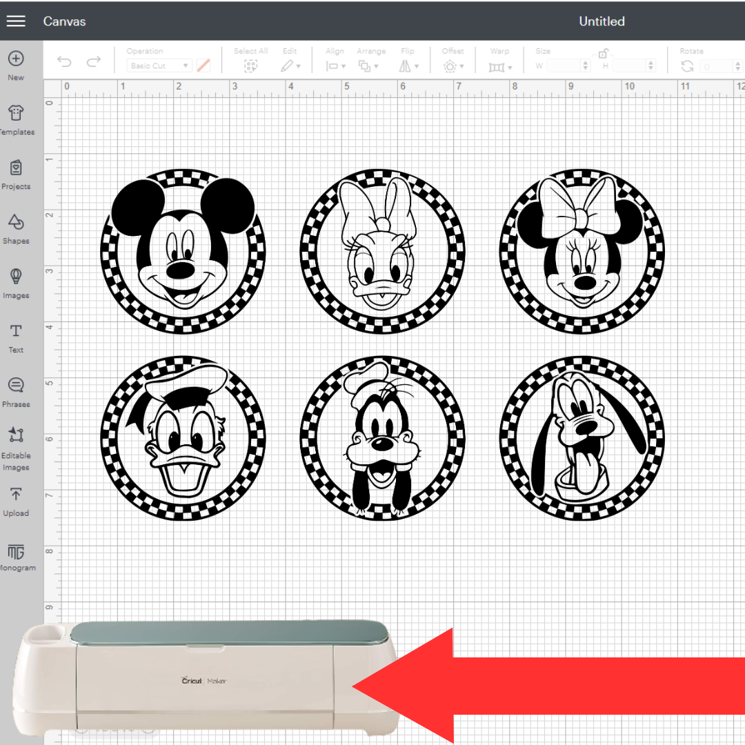
Task: Open the Projects panel
Action: coord(16,175)
